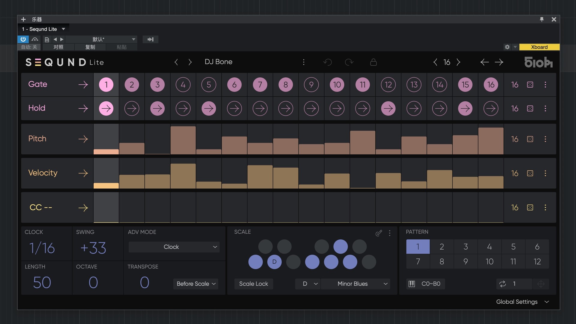
Task: Toggle Gate step 9
Action: (x=311, y=85)
